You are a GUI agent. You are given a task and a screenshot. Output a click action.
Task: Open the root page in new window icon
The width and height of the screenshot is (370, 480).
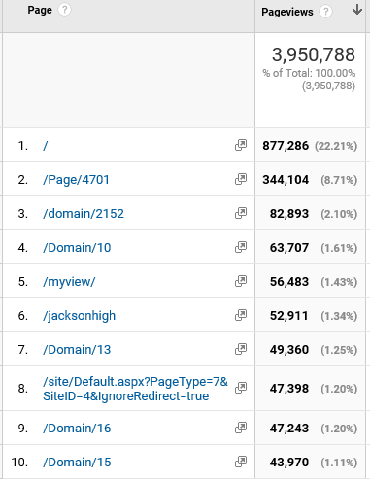(x=241, y=145)
